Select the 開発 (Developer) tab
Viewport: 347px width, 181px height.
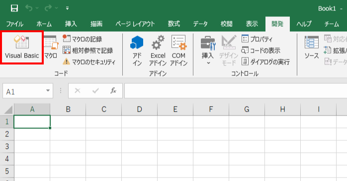[277, 24]
